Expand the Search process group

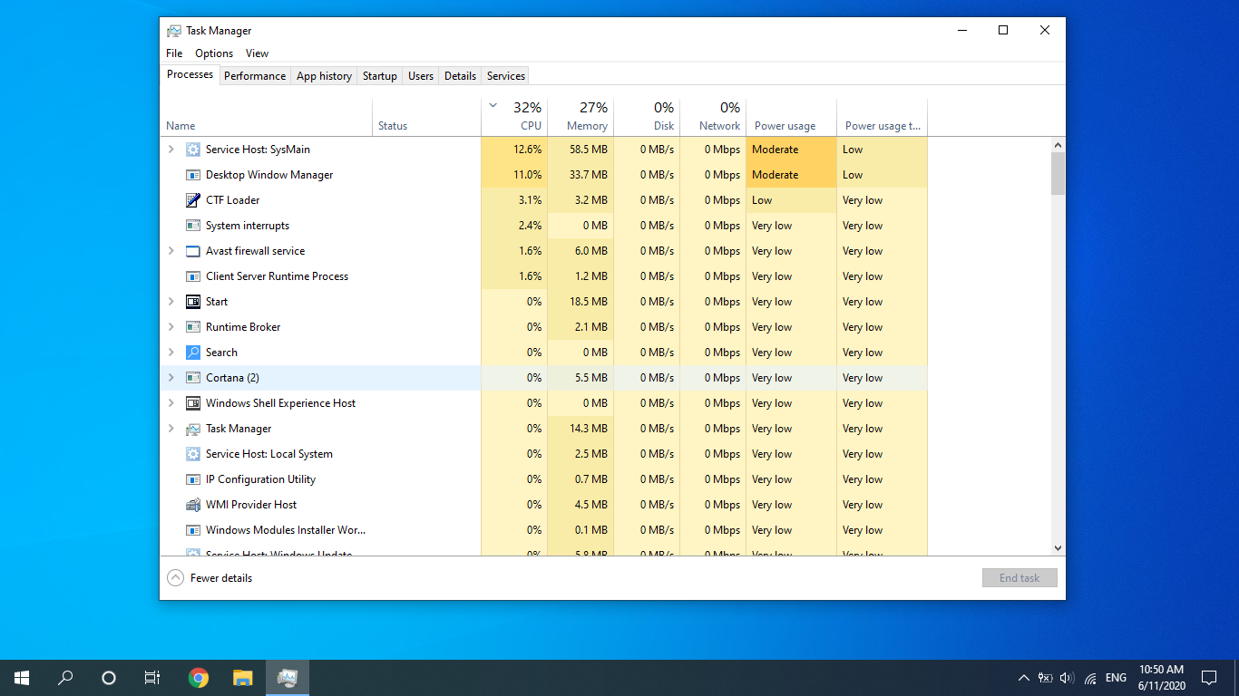[x=171, y=353]
